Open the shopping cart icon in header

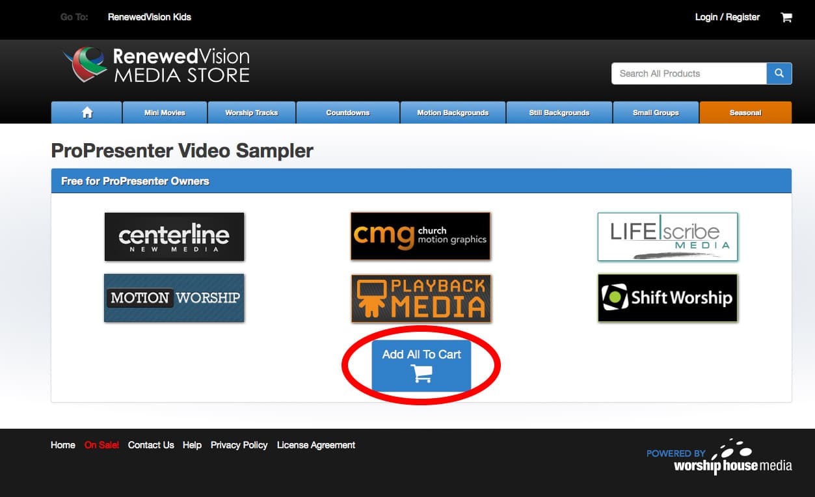(786, 18)
